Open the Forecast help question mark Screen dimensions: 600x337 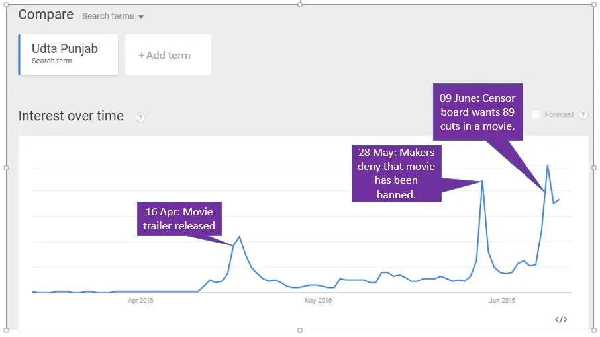583,114
